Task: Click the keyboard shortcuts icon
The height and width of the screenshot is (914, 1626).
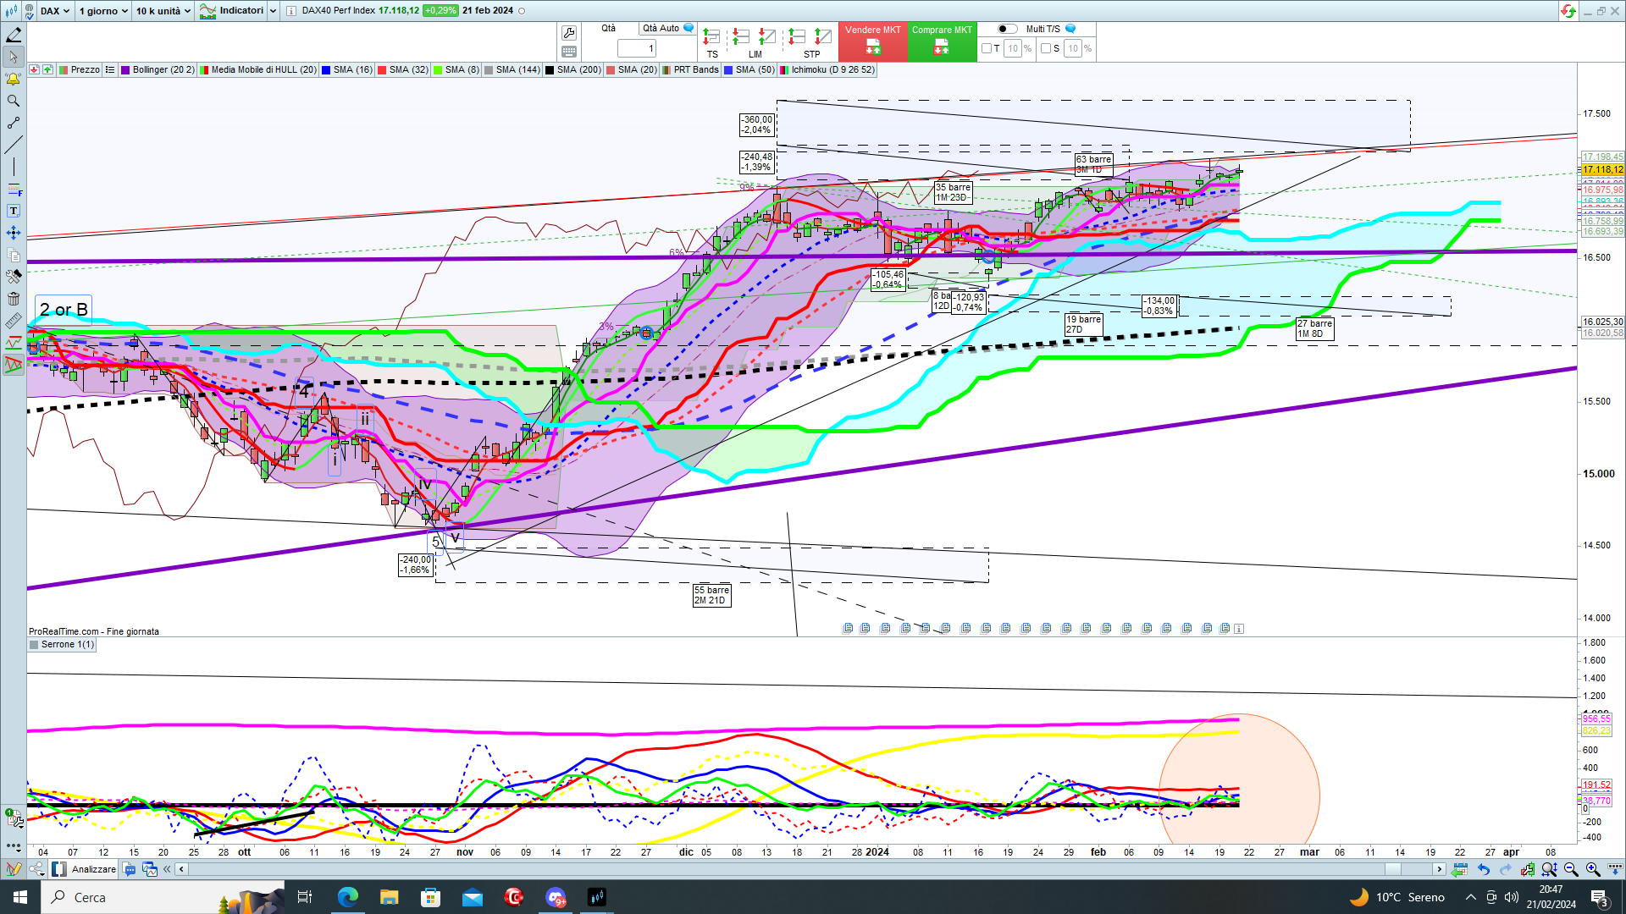Action: click(569, 52)
